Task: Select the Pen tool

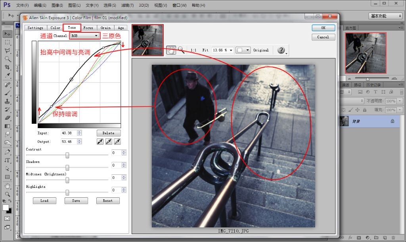Action: coord(7,151)
